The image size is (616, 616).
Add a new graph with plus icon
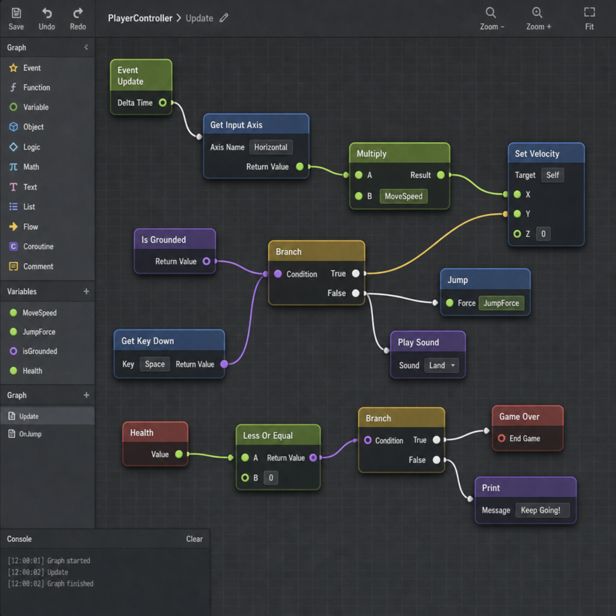pos(86,395)
